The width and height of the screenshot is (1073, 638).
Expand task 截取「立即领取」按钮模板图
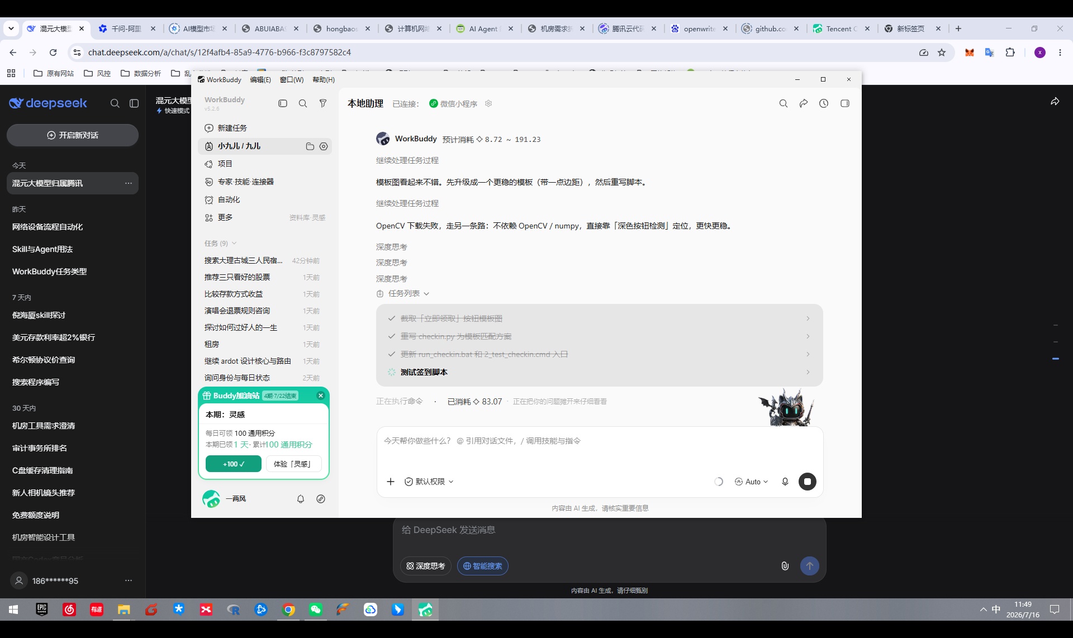[x=600, y=318]
